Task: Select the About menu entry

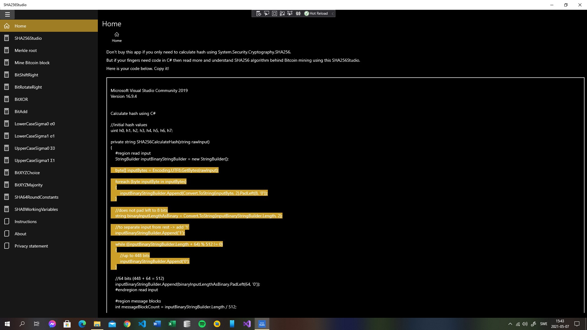Action: coord(20,233)
